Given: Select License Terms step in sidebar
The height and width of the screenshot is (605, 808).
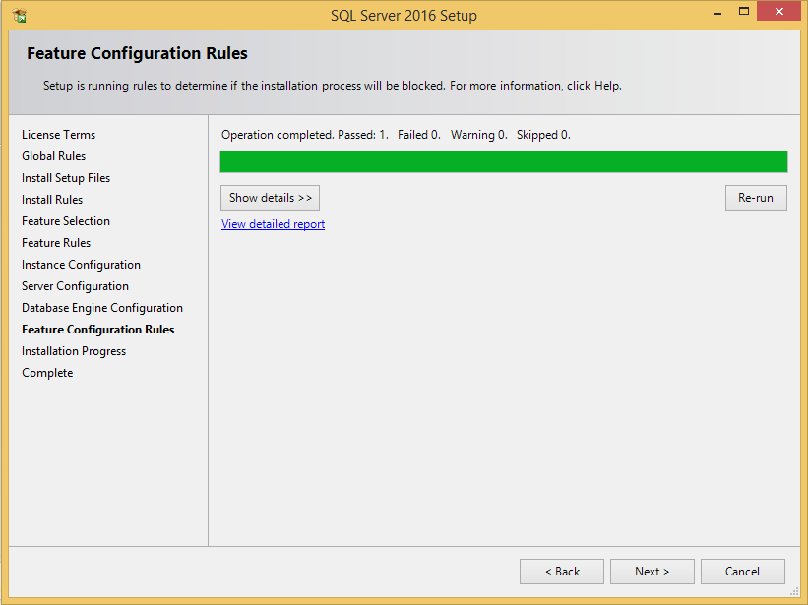Looking at the screenshot, I should (x=59, y=135).
